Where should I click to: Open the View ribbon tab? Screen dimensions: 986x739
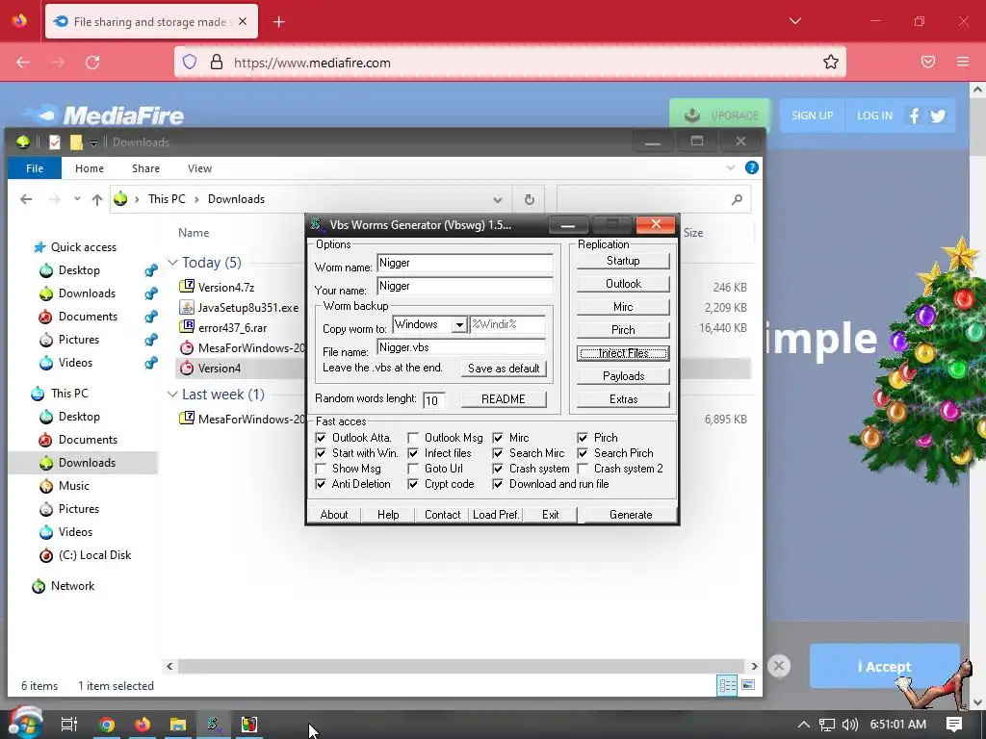(x=199, y=168)
